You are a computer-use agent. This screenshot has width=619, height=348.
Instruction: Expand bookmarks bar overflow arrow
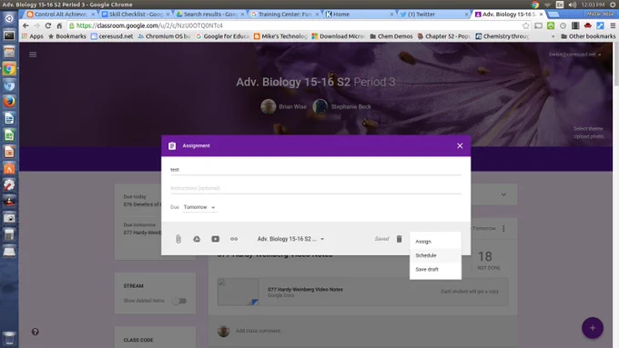coord(553,36)
